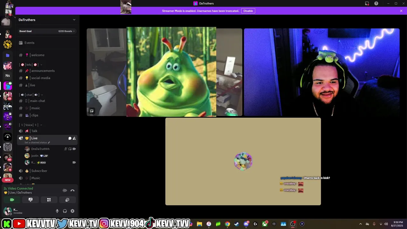Share your screen button
The height and width of the screenshot is (229, 407).
(31, 200)
